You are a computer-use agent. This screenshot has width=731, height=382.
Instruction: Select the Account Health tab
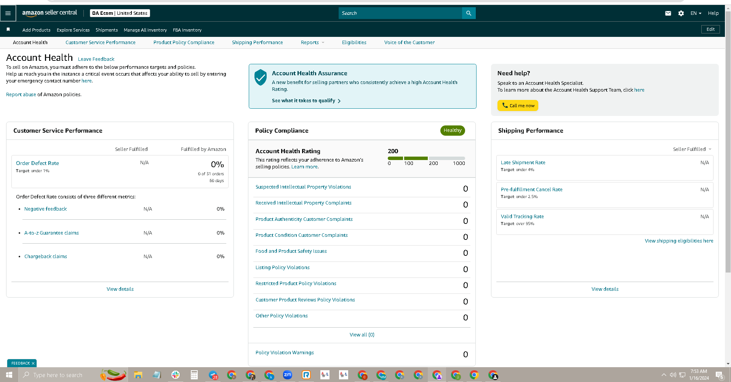coord(30,43)
